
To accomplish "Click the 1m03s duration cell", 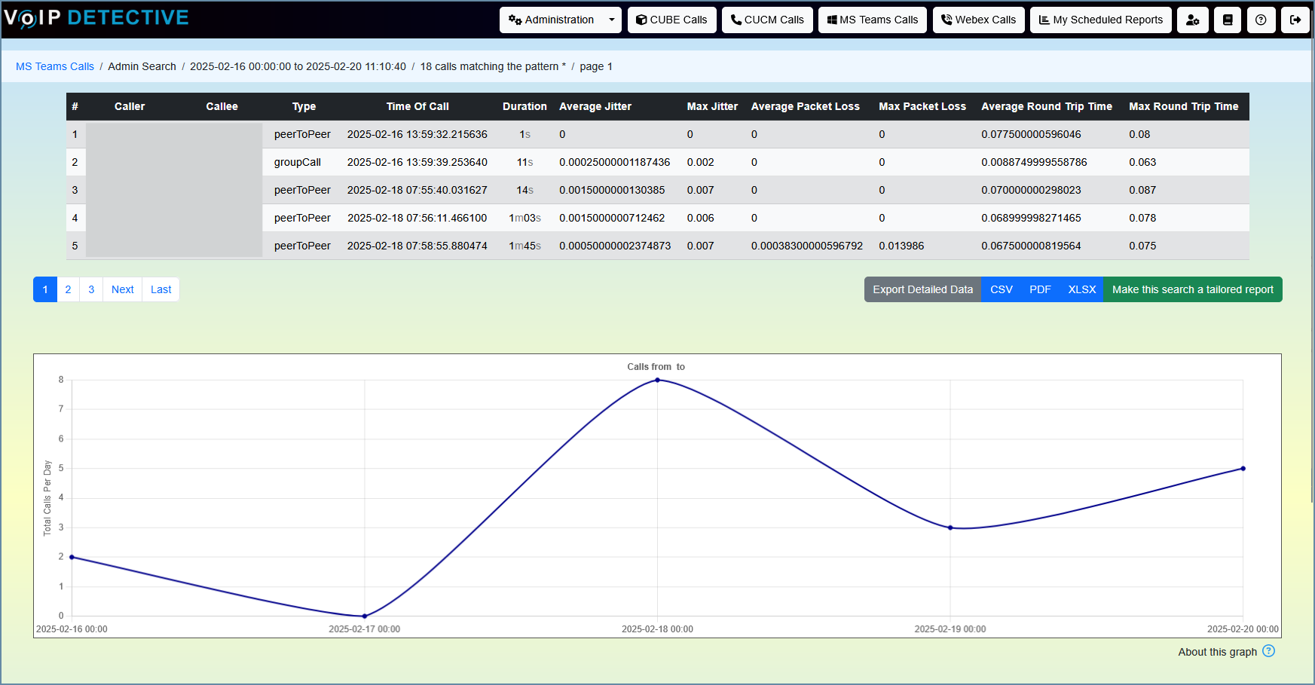I will (525, 218).
